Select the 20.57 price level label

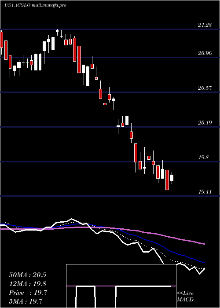(x=205, y=88)
